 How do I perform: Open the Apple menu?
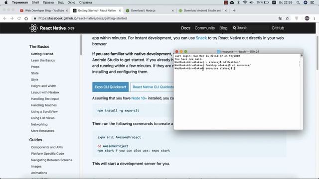6,2
